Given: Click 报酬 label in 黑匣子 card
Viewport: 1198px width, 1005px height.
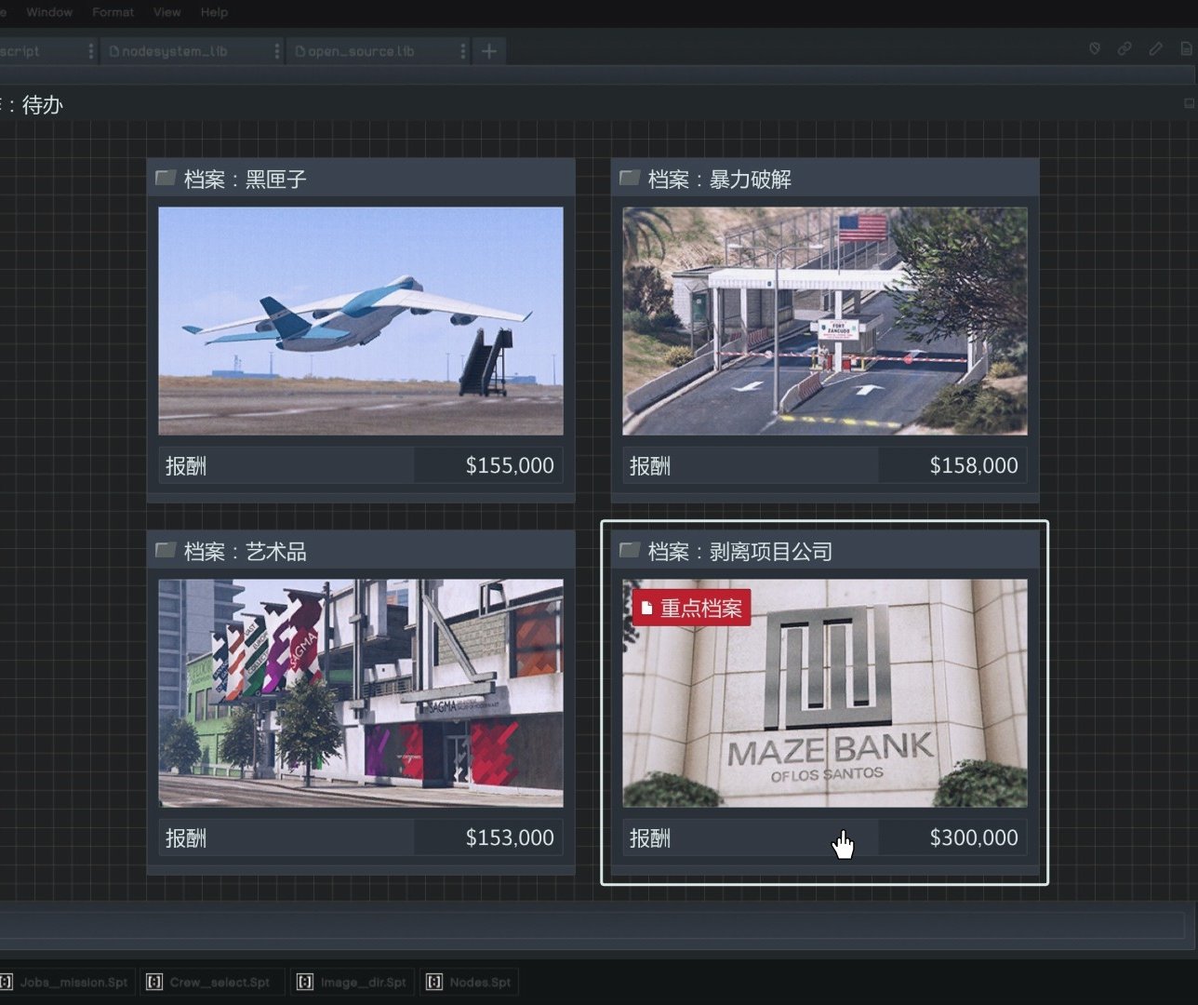Looking at the screenshot, I should point(186,465).
